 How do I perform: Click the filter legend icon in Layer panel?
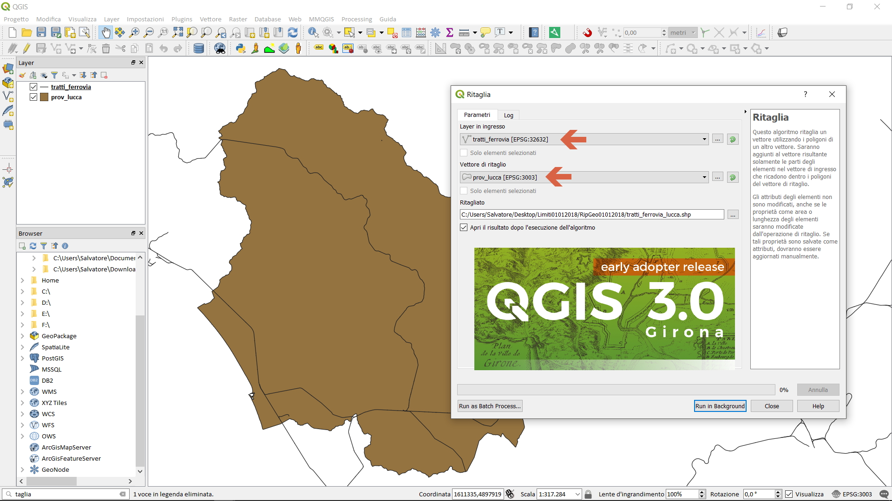pyautogui.click(x=54, y=75)
